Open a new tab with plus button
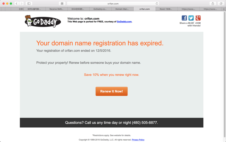The height and width of the screenshot is (142, 226). tap(224, 9)
